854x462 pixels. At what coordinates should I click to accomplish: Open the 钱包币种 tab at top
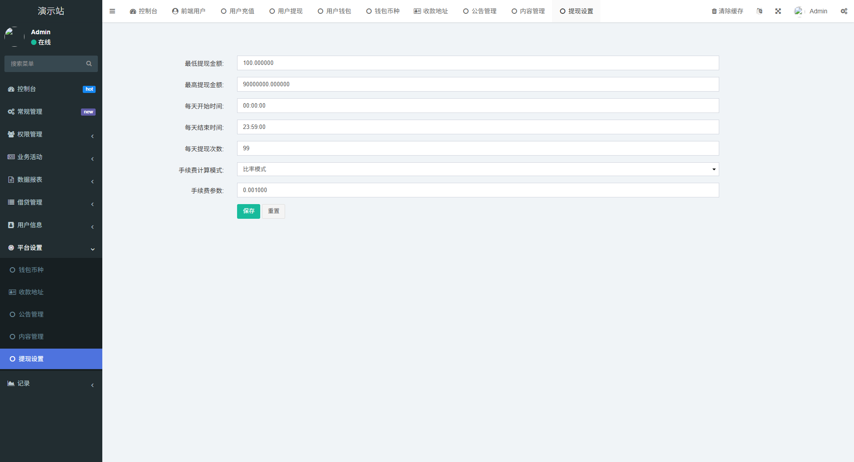click(x=383, y=11)
